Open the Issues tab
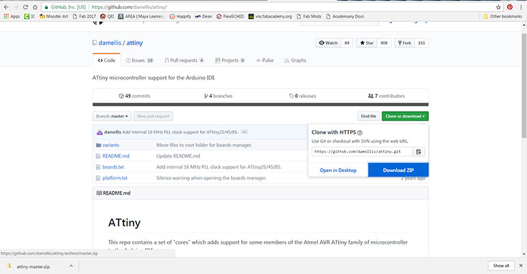 (x=140, y=60)
